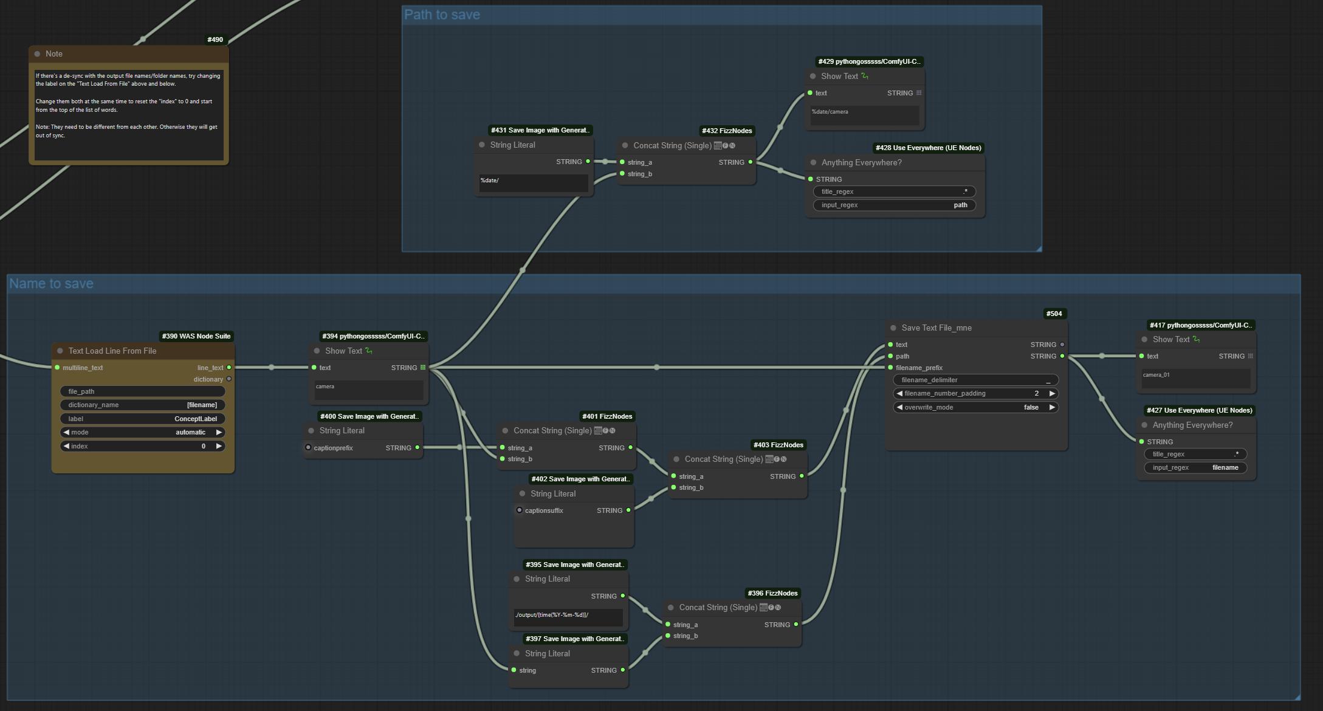The height and width of the screenshot is (711, 1323).
Task: Collapse the Note node via its title dot
Action: 38,54
